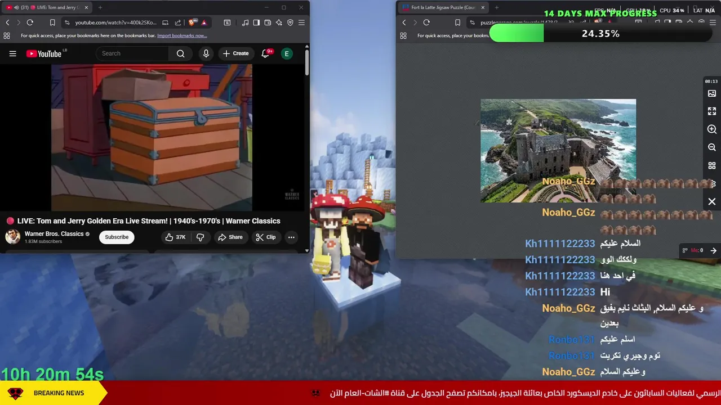The height and width of the screenshot is (405, 721).
Task: Click the 10h 20m 54s timer text
Action: point(52,374)
